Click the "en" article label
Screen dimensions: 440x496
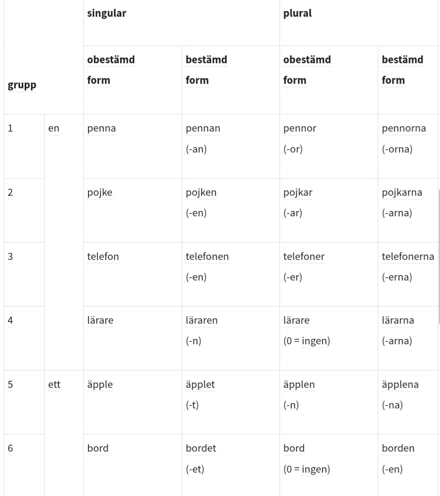click(54, 129)
